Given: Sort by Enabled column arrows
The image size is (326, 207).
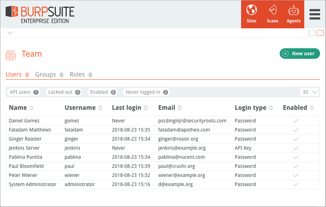Looking at the screenshot, I should tap(312, 108).
